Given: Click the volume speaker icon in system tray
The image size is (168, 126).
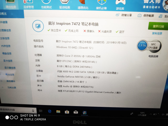Looking at the screenshot, I should (163, 115).
